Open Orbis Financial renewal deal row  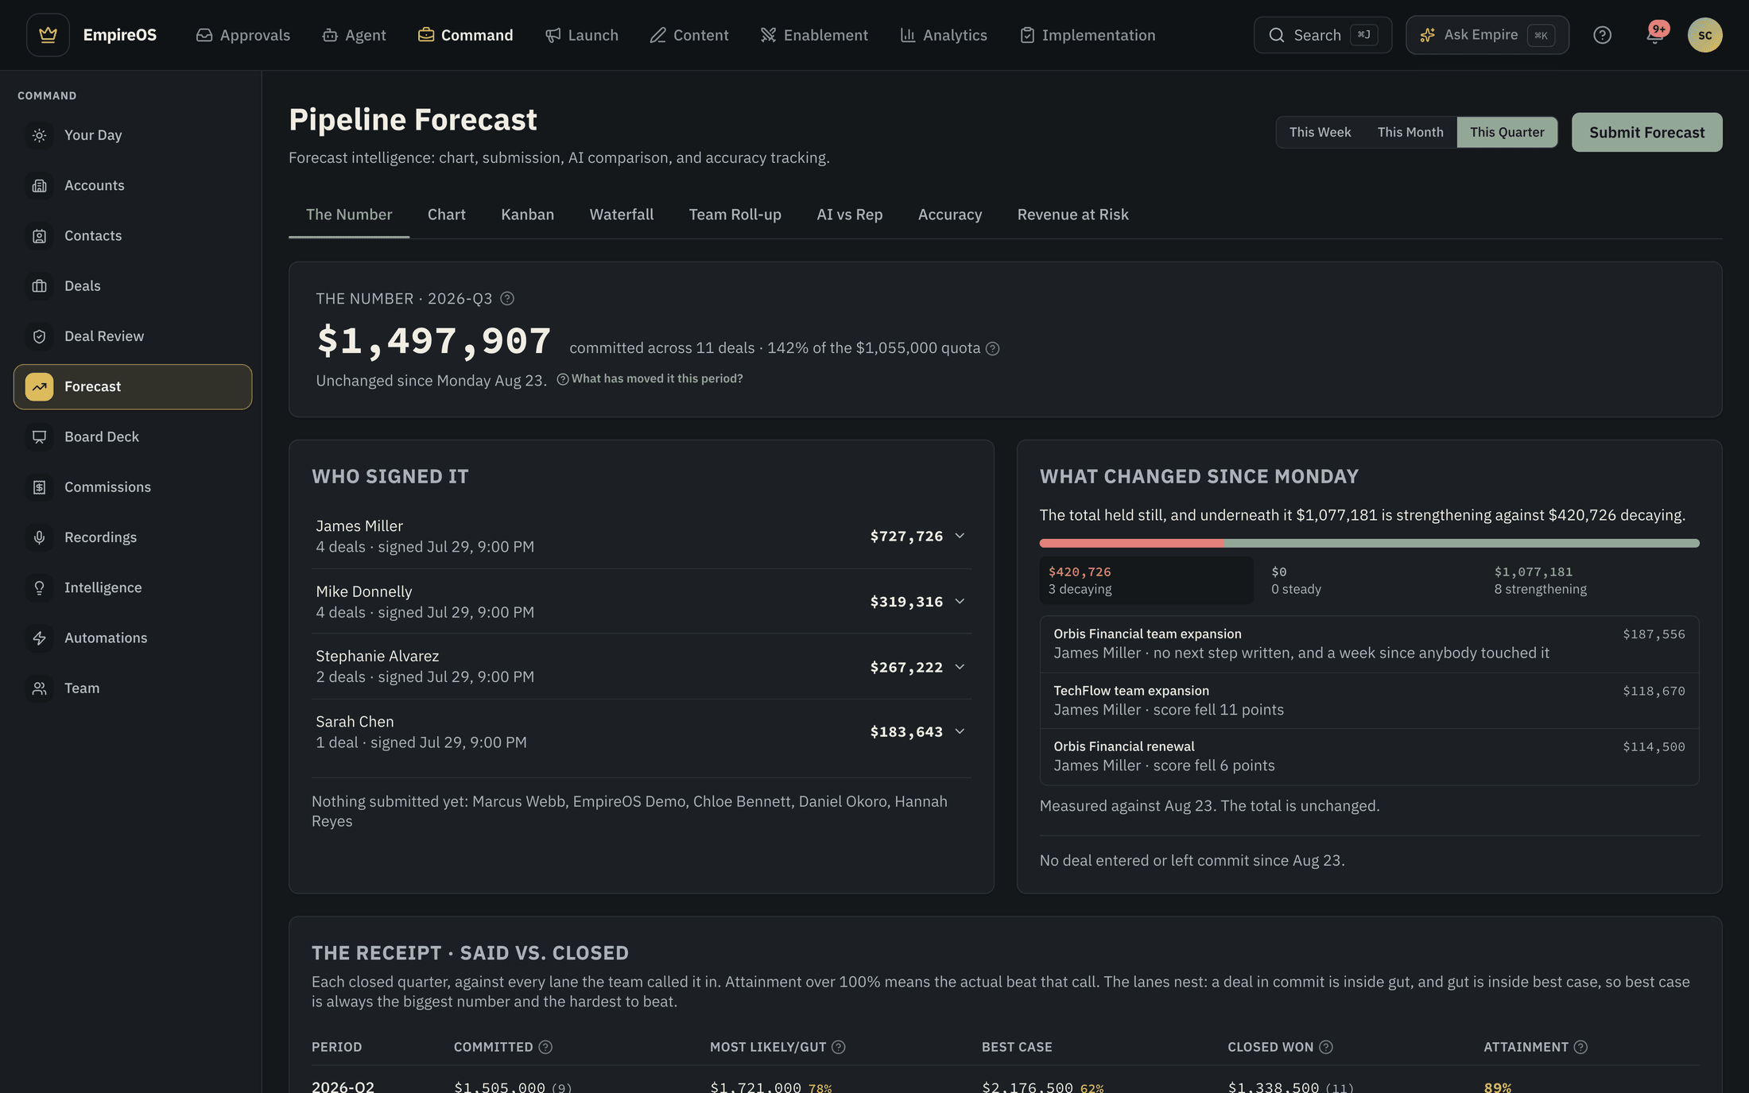(x=1369, y=757)
